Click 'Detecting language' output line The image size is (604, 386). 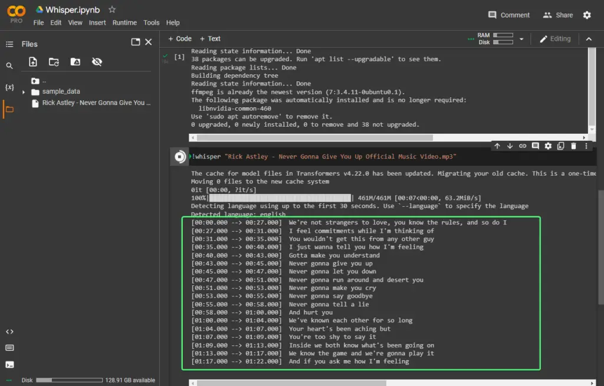(359, 206)
